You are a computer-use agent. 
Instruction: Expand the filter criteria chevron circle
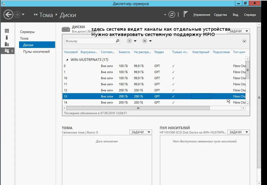coord(244,41)
